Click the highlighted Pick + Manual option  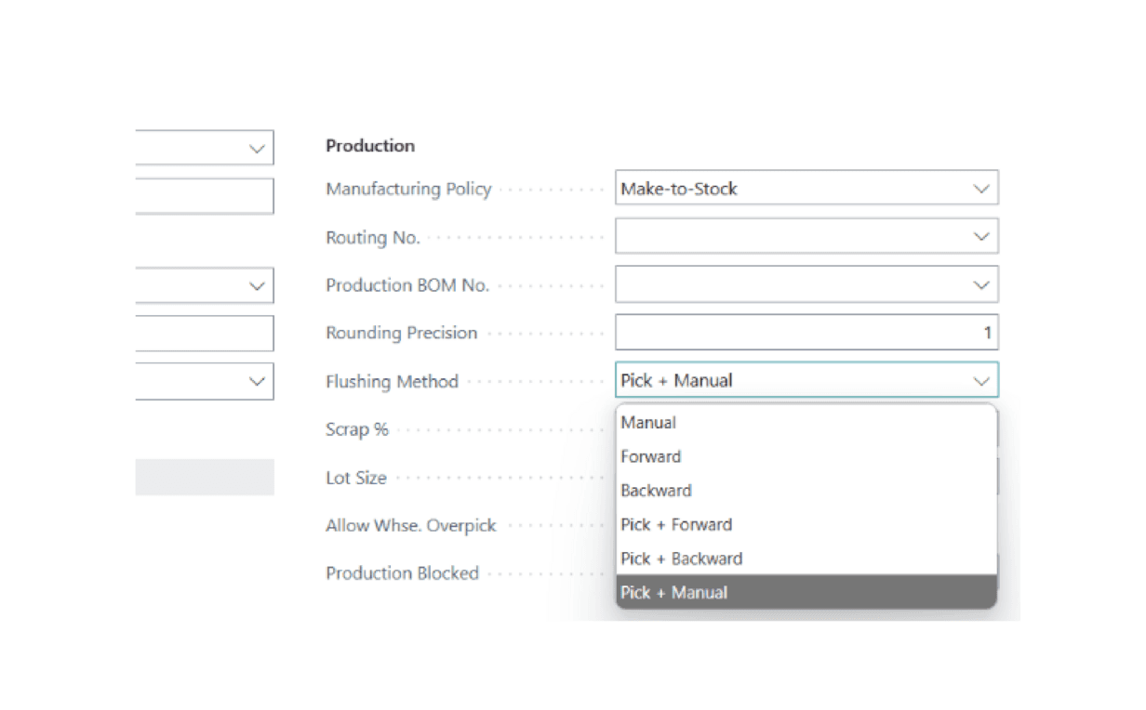[674, 593]
